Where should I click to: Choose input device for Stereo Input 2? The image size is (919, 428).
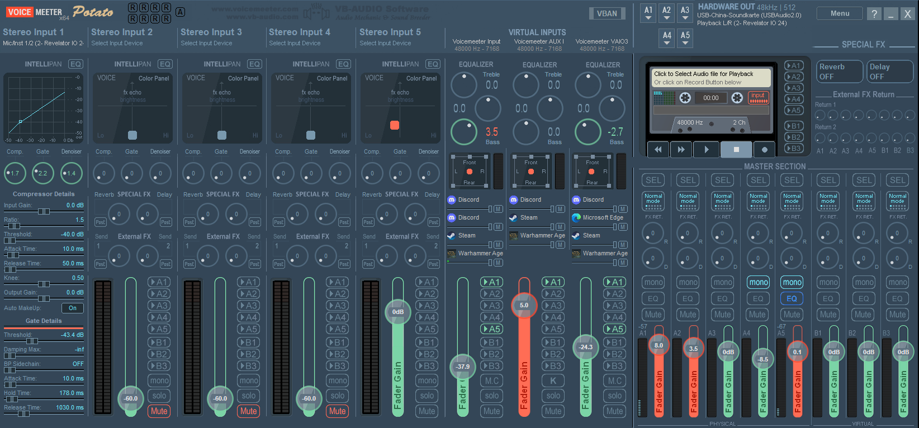117,43
